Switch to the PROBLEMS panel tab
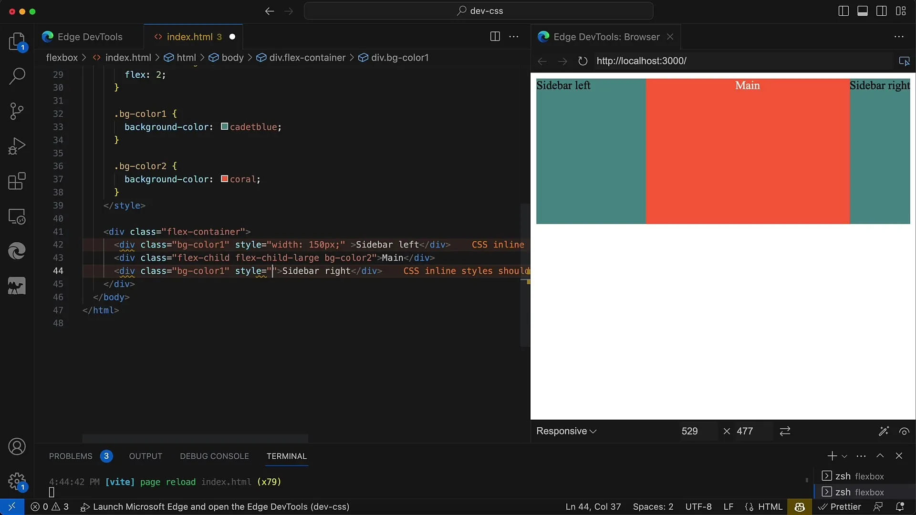916x515 pixels. click(x=71, y=456)
